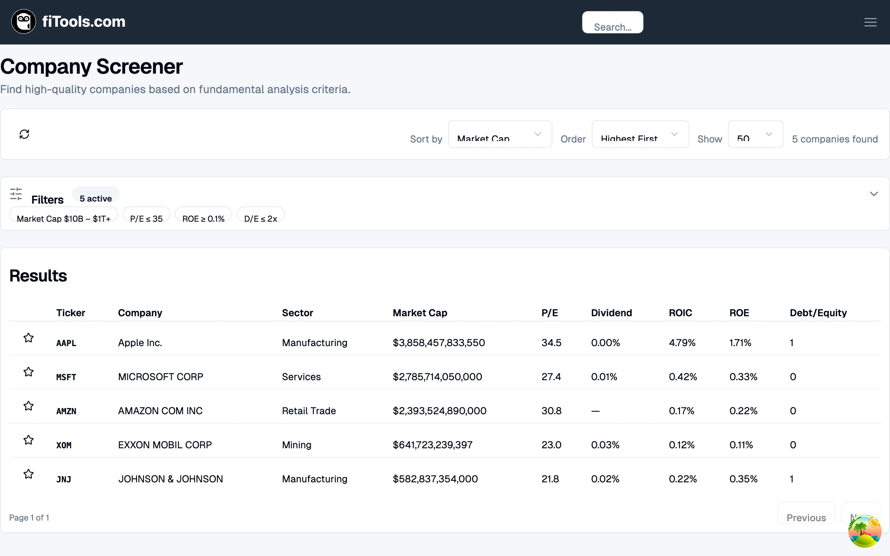The height and width of the screenshot is (556, 890).
Task: Open the MSFT ticker link
Action: (x=66, y=377)
